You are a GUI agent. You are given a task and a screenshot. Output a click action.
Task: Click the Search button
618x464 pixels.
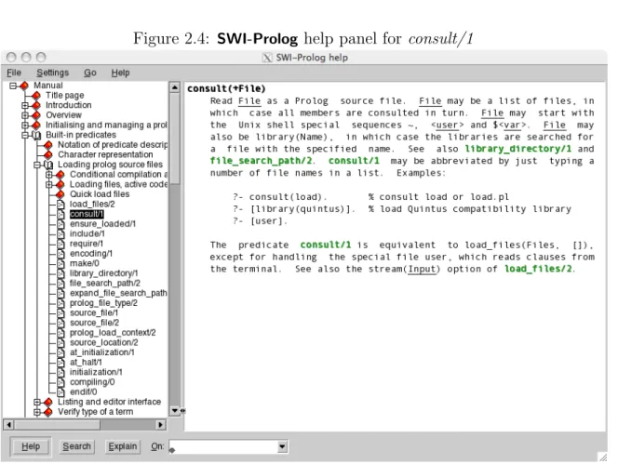(x=77, y=446)
